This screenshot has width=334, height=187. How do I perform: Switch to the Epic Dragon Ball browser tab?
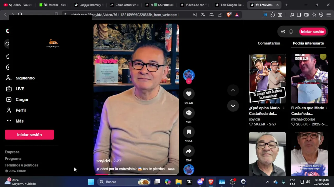pos(229,5)
